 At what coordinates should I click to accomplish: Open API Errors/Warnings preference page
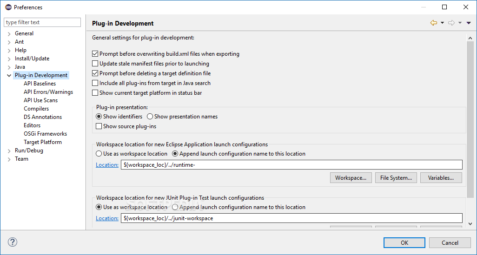48,92
